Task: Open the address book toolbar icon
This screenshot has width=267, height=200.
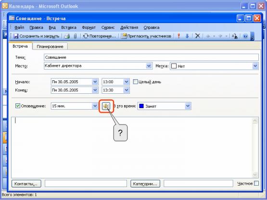Action: tap(235, 36)
